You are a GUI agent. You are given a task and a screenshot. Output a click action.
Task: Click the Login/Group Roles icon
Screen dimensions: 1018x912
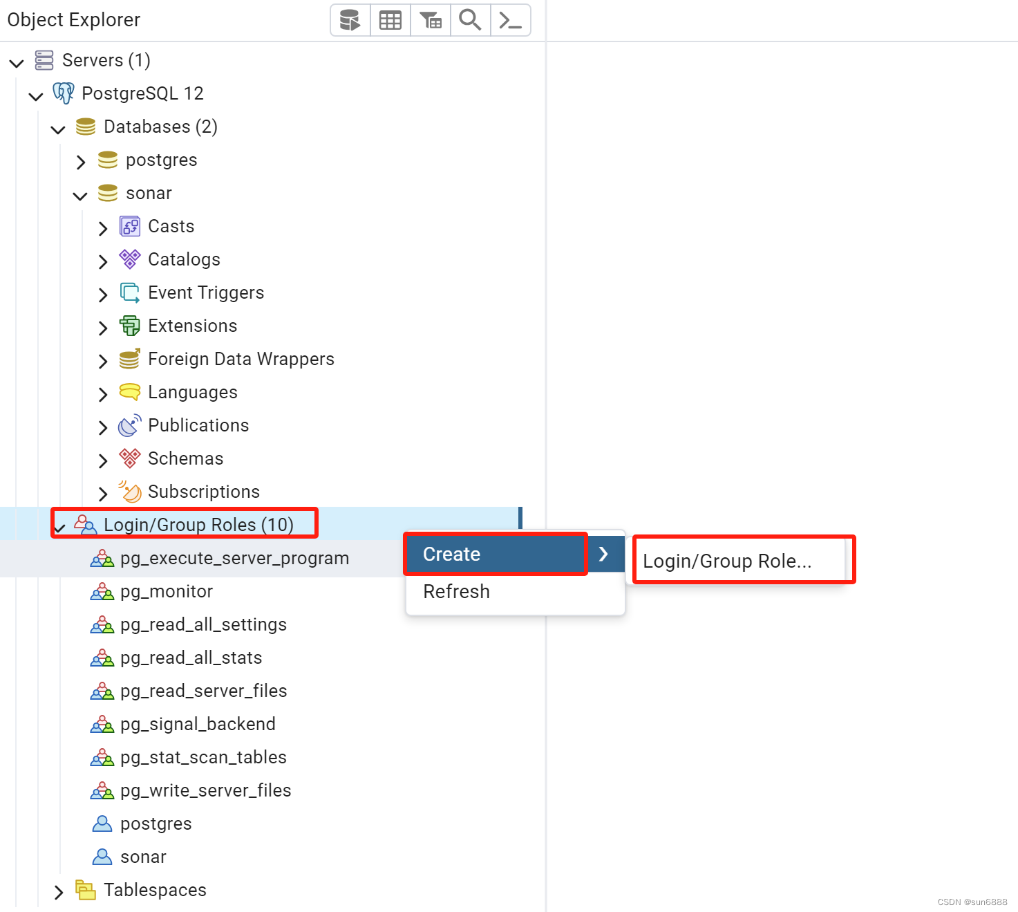(86, 525)
